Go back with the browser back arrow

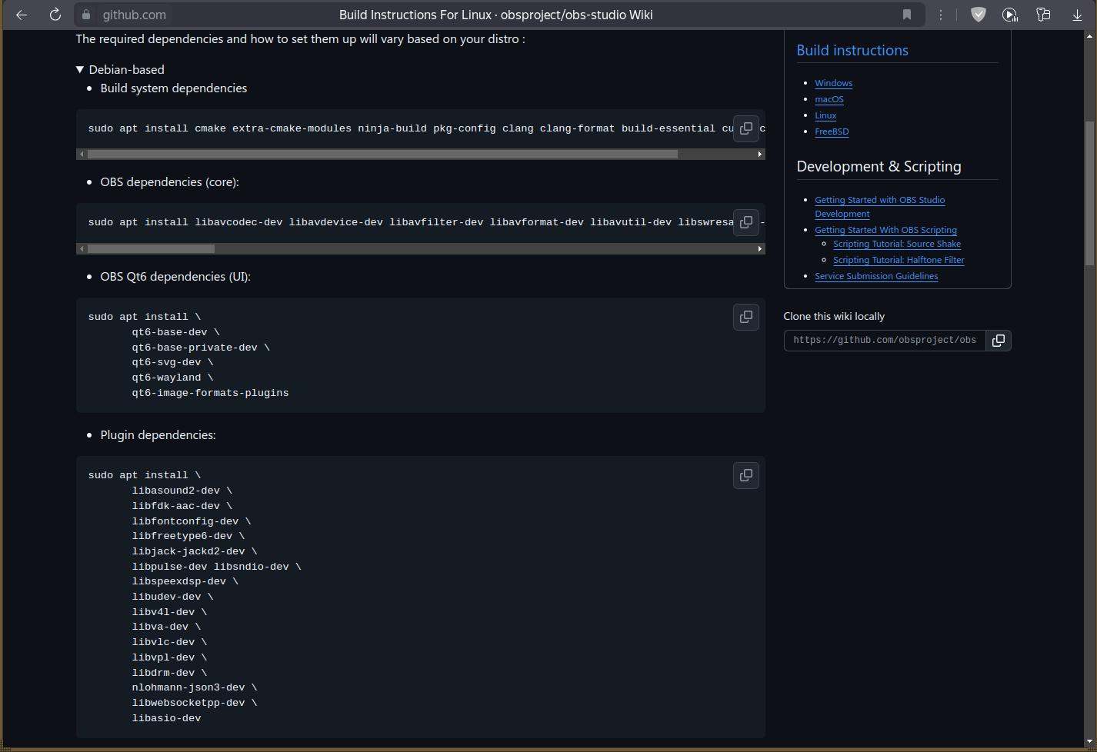tap(22, 15)
